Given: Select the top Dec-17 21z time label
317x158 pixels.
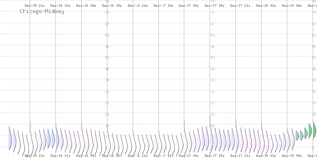Looking at the screenshot, I should pyautogui.click(x=240, y=6).
